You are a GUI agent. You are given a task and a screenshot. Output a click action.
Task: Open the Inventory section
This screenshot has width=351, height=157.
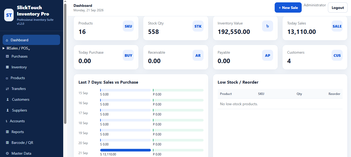coord(31,67)
